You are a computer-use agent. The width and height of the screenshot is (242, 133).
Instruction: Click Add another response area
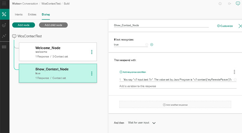coord(175,104)
